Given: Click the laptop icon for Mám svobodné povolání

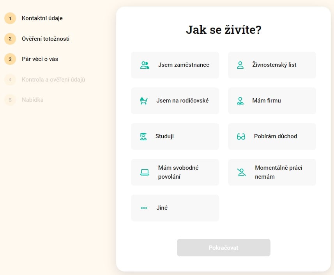Looking at the screenshot, I should point(145,172).
